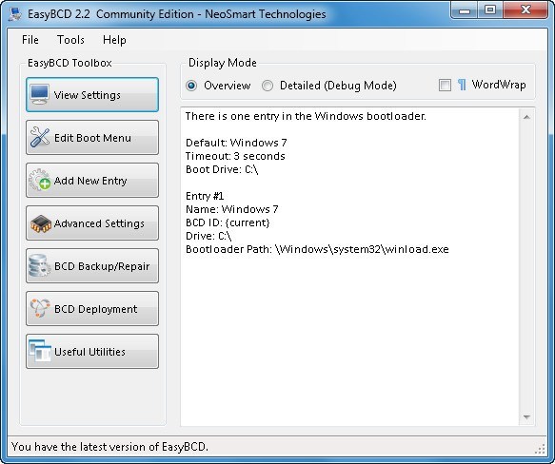
Task: Click the 'Entry #1' line
Action: [205, 196]
